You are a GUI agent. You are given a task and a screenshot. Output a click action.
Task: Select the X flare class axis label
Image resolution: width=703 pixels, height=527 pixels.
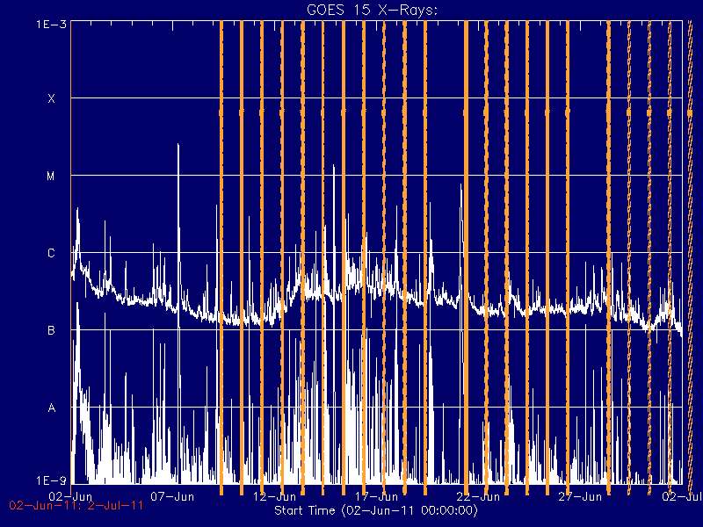[52, 98]
